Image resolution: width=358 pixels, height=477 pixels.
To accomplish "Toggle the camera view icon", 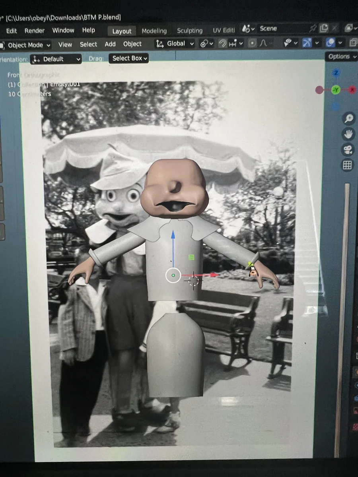I will pyautogui.click(x=348, y=150).
